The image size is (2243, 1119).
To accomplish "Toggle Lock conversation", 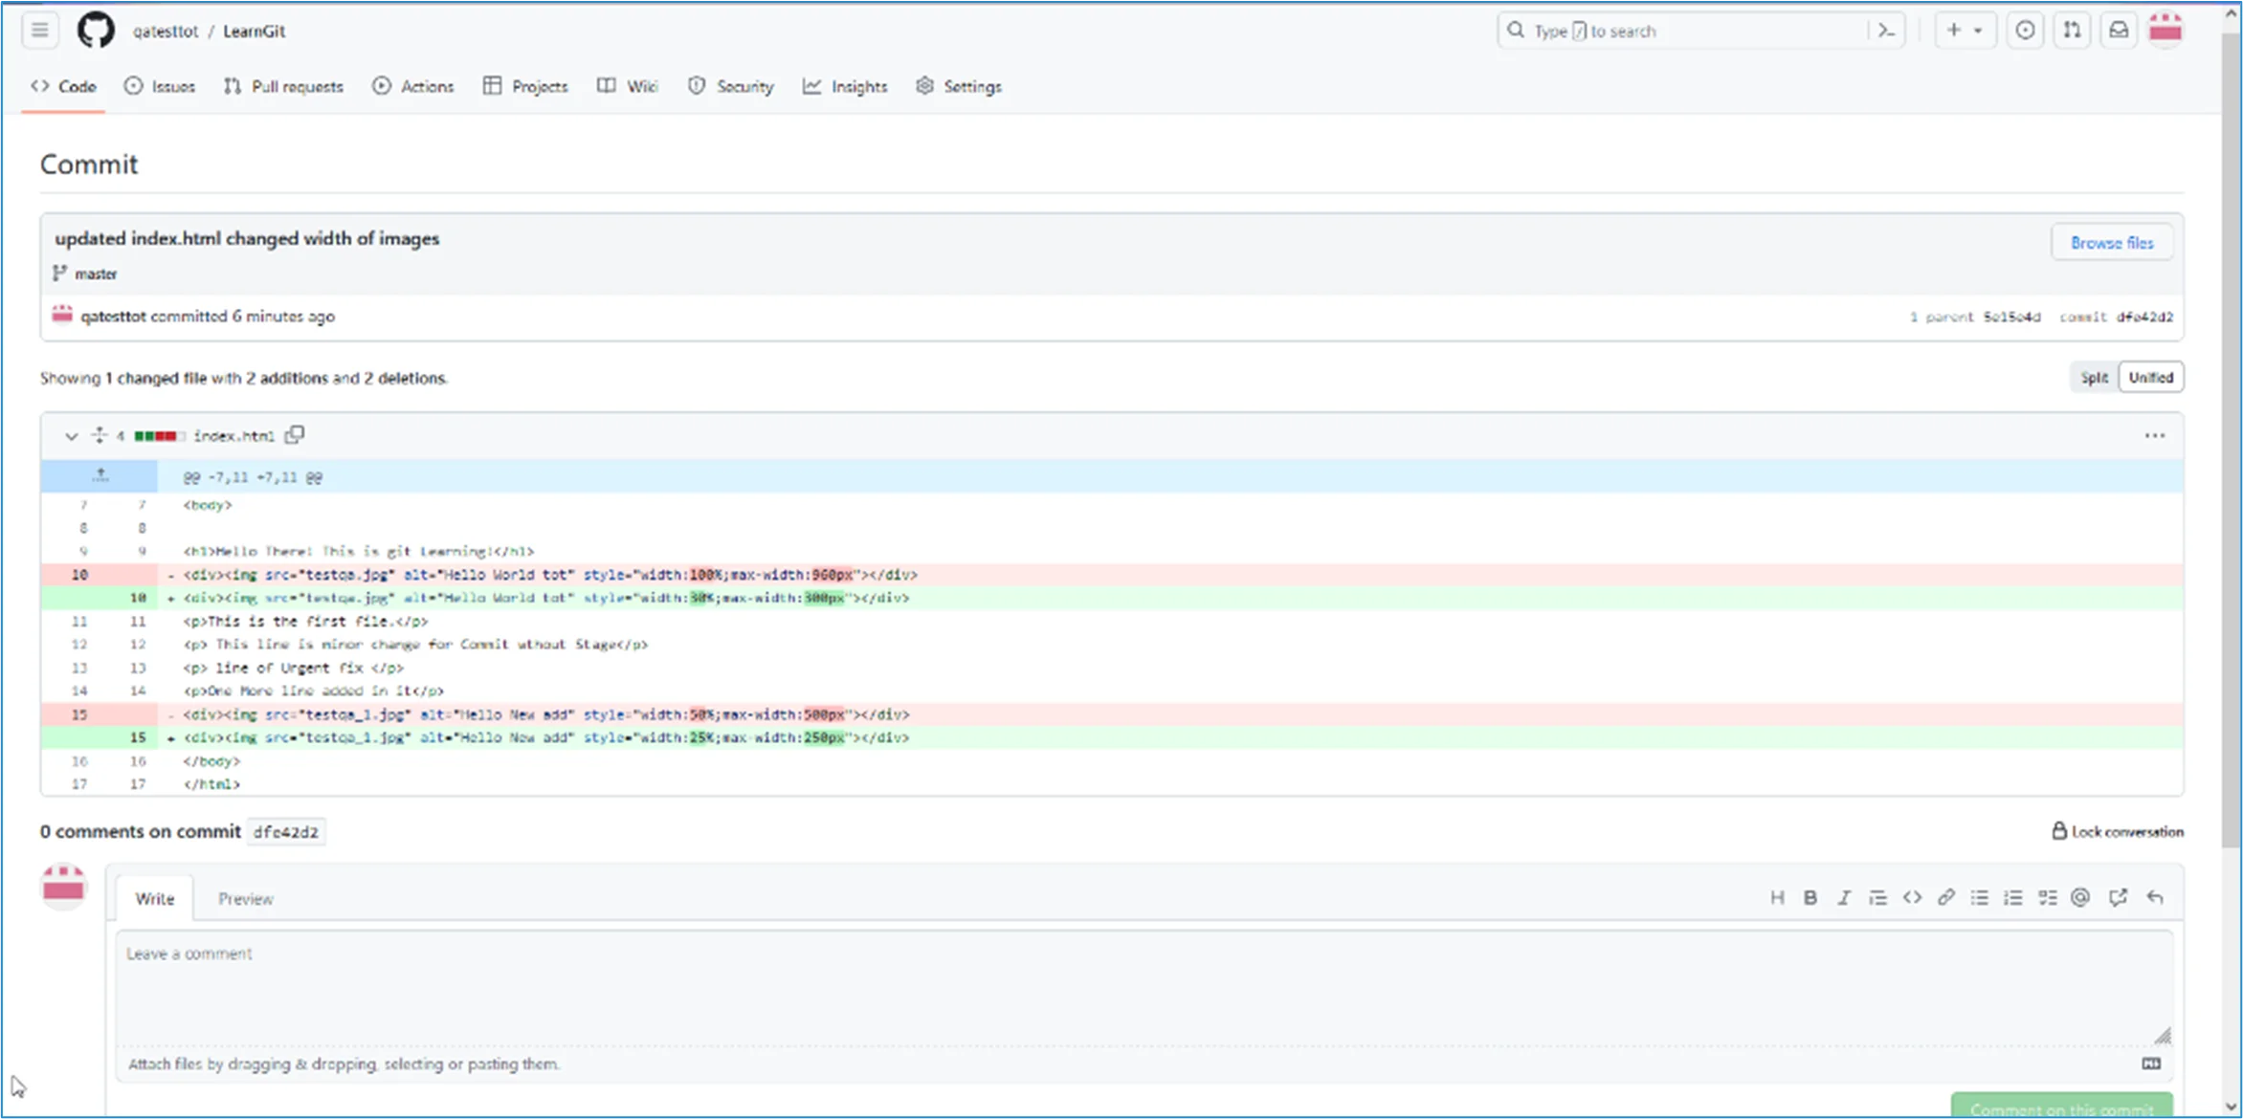I will [2117, 831].
